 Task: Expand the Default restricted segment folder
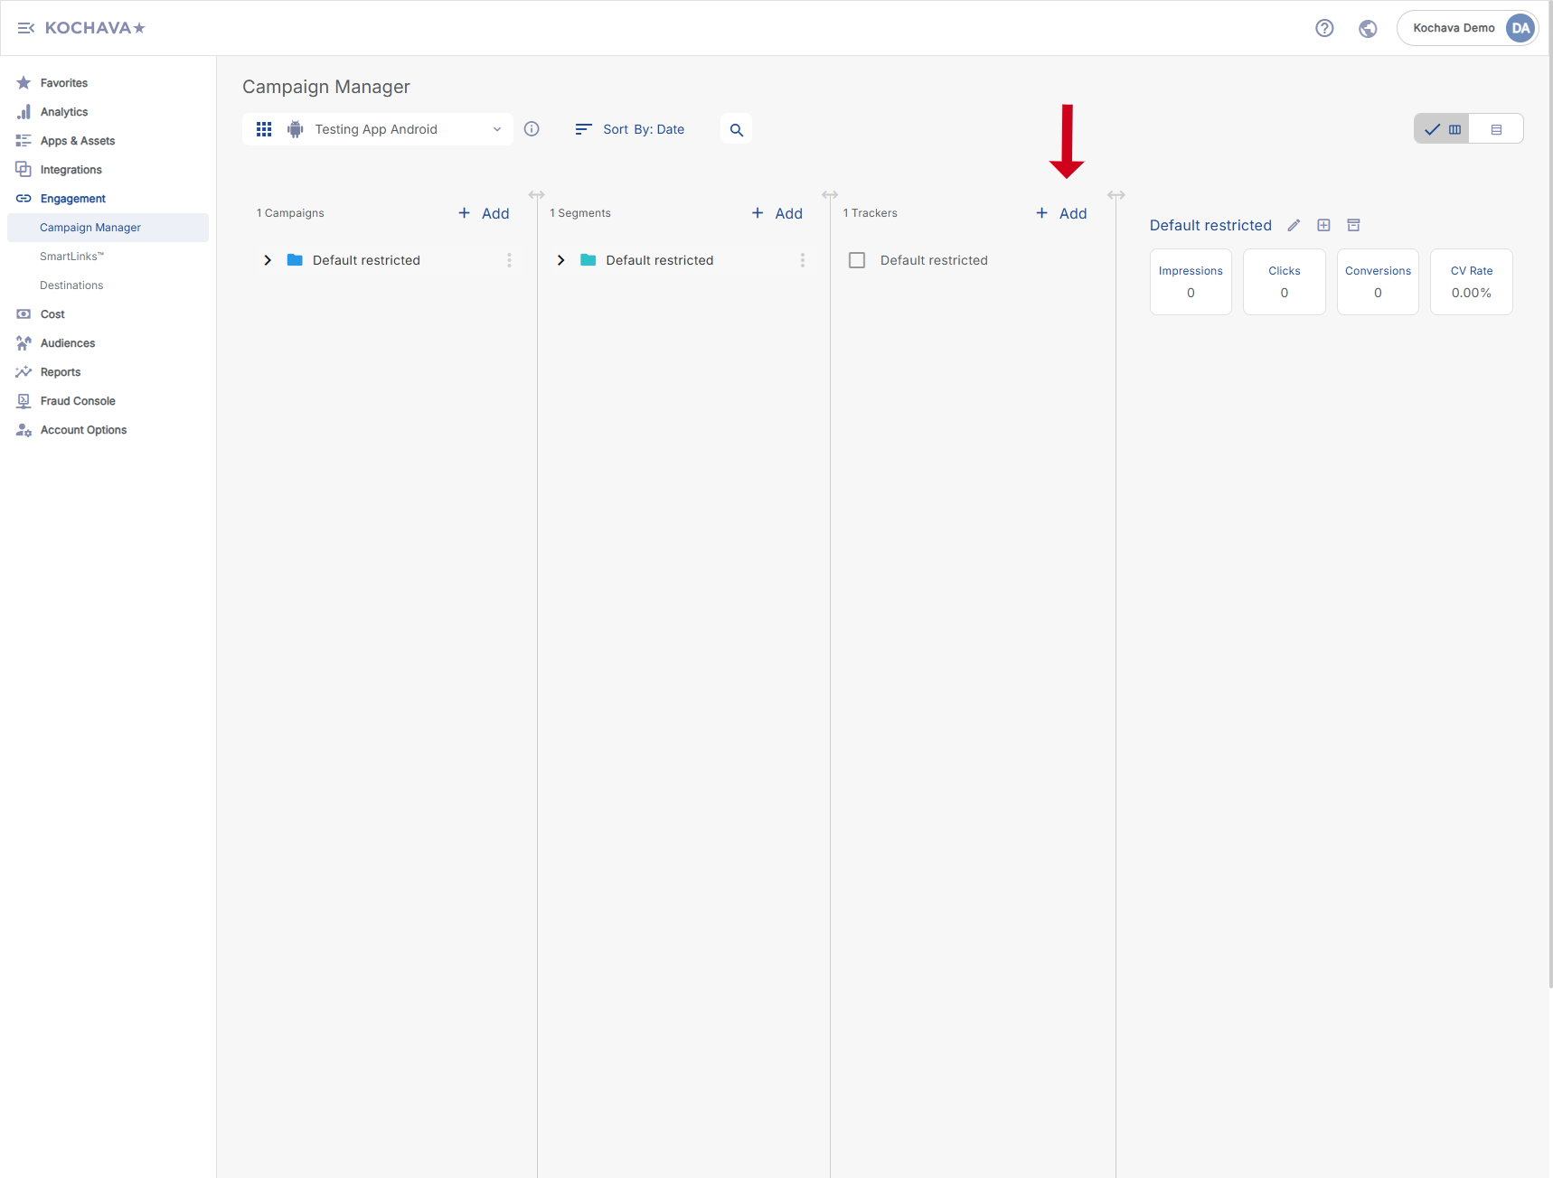[560, 260]
